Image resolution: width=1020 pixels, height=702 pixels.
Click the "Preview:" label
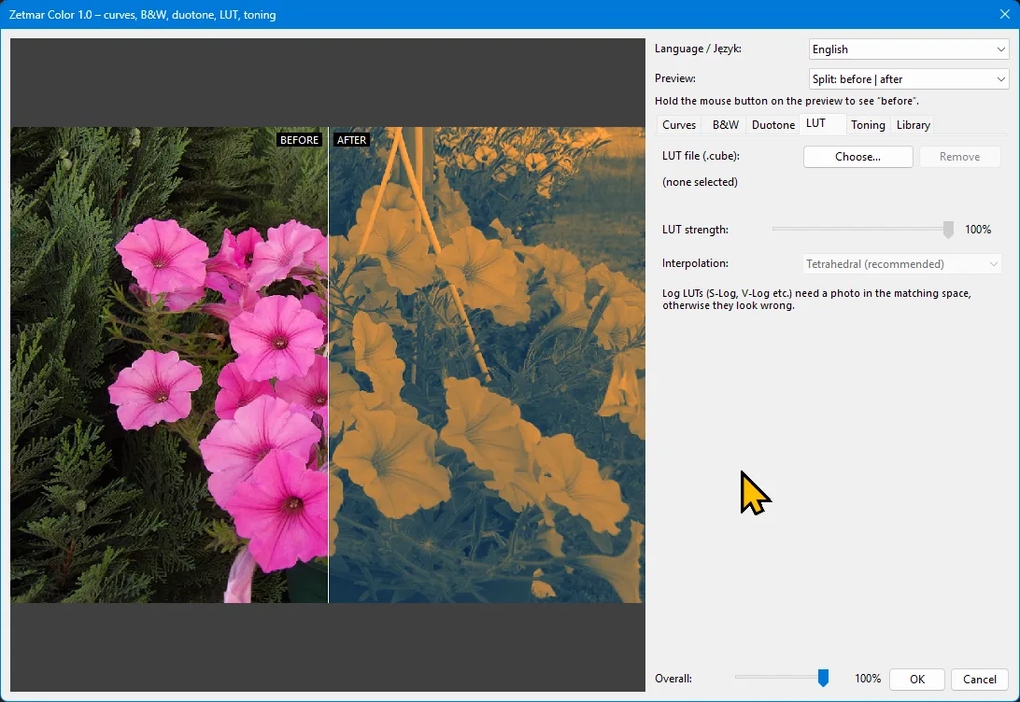tap(675, 78)
